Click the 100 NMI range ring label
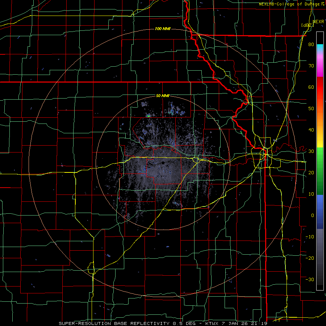This screenshot has height=326, width=326. coord(163,29)
